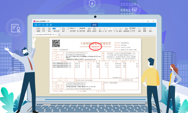Click the password area cipher text block
Viewport: 188px width, 113px height.
(x=121, y=56)
